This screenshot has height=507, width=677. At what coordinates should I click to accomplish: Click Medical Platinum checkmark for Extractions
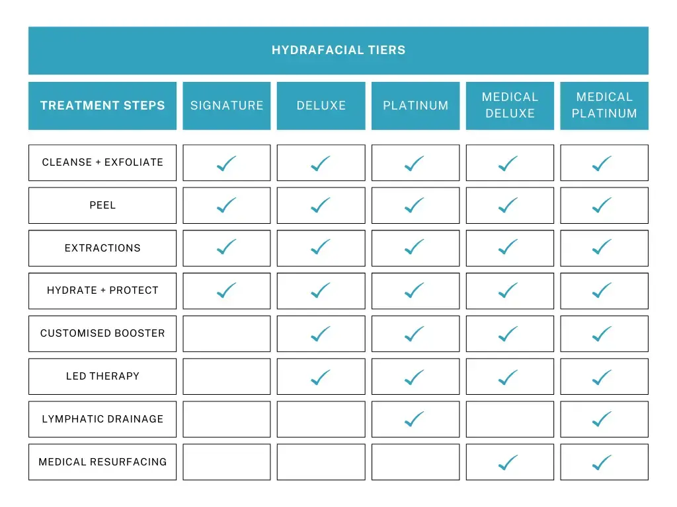point(602,247)
